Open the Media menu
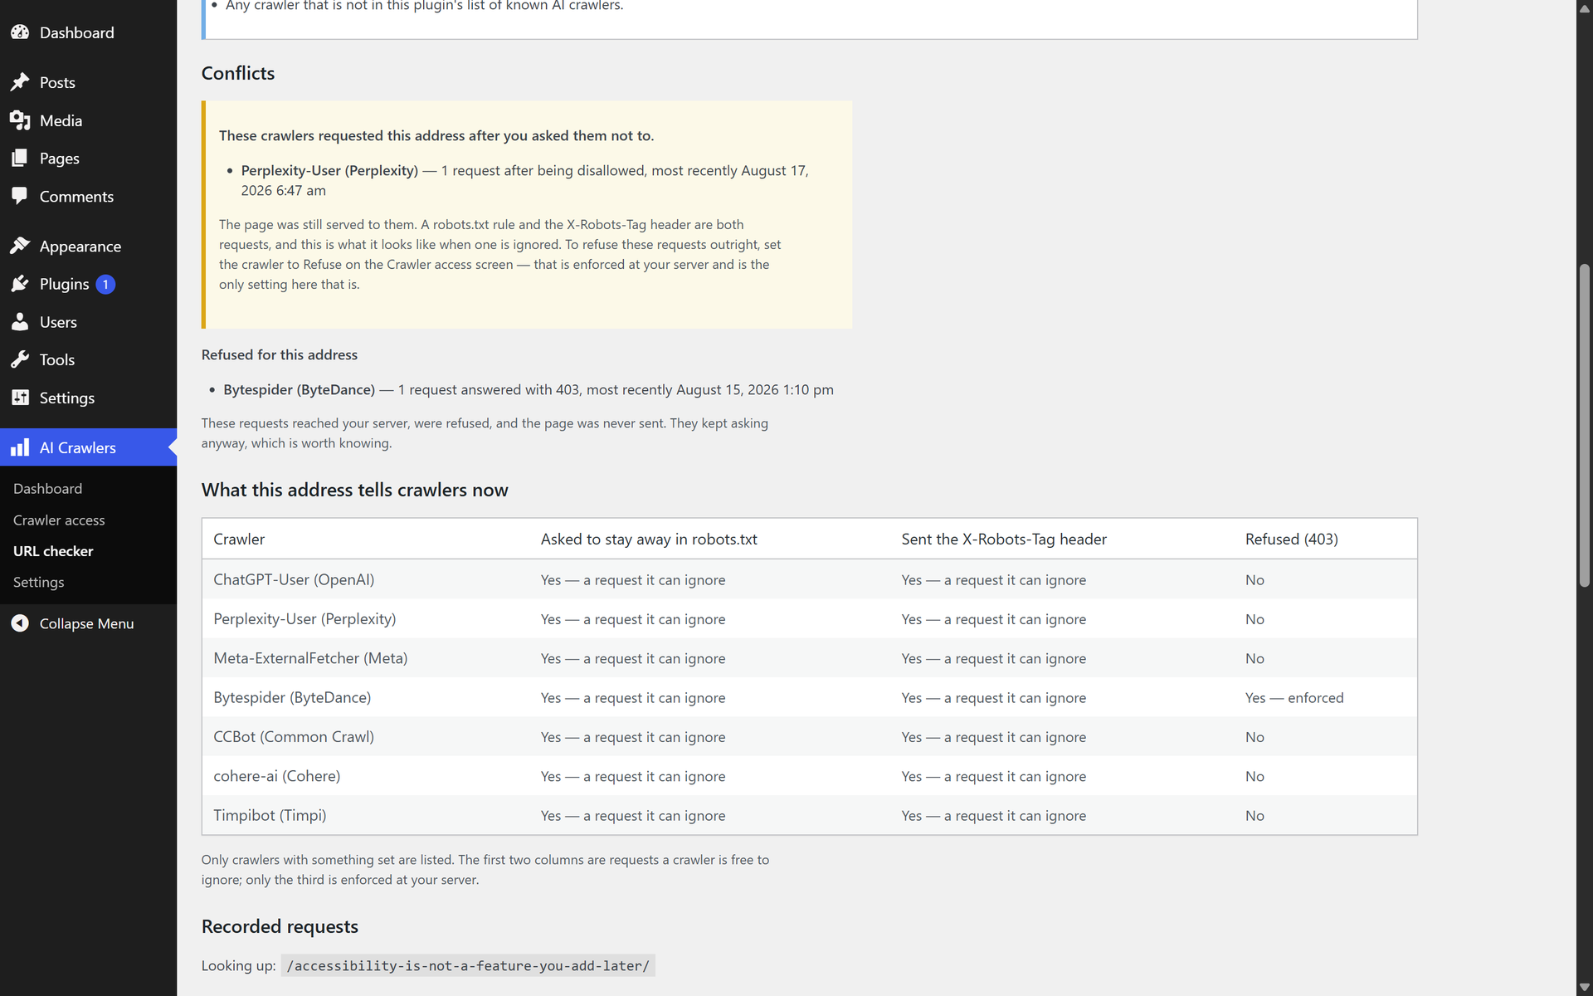The height and width of the screenshot is (996, 1593). [x=61, y=120]
